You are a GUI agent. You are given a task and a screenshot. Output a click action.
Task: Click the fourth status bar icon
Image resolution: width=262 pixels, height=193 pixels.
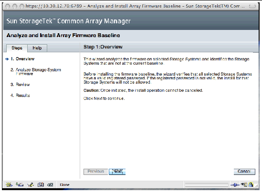point(41,184)
